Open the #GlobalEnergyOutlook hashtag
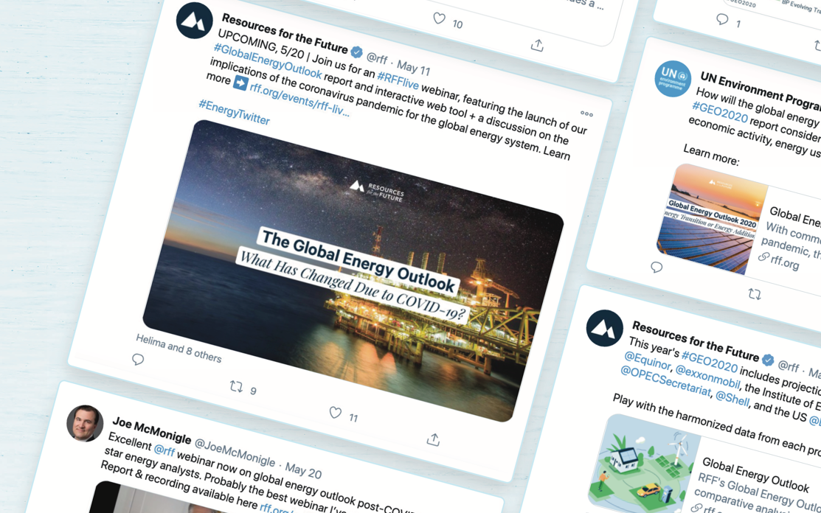The width and height of the screenshot is (821, 513). [x=268, y=61]
